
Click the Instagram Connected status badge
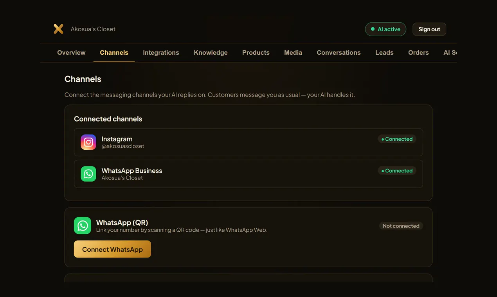[x=397, y=139]
